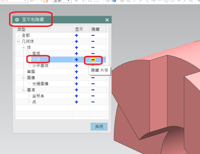Close the 显示和隐藏 dialog with X
This screenshot has height=154, width=200.
[107, 20]
